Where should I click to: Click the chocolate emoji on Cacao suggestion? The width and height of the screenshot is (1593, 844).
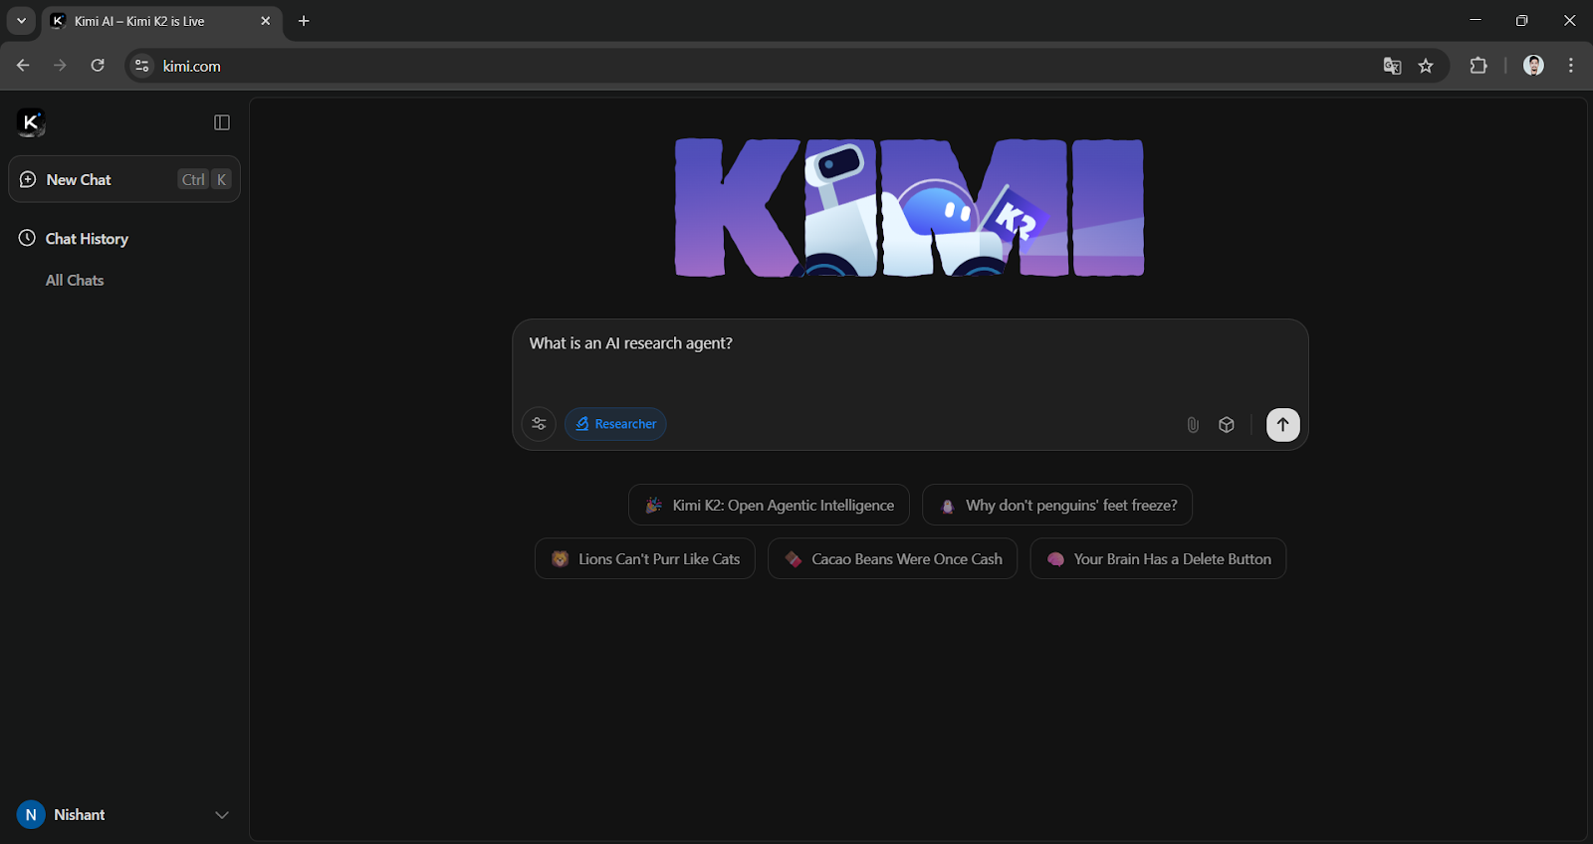pyautogui.click(x=793, y=559)
